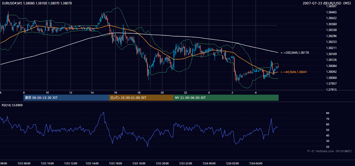This screenshot has width=355, height=166.
Task: Click the 7/24 00:00 time axis label
Action: tap(209, 164)
